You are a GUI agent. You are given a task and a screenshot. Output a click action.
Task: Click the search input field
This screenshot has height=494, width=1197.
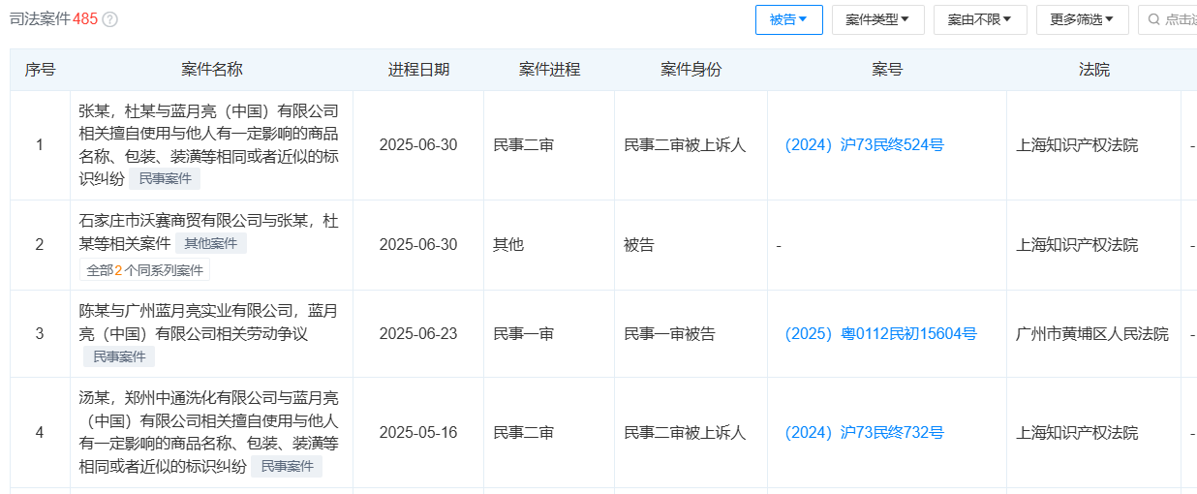1168,19
